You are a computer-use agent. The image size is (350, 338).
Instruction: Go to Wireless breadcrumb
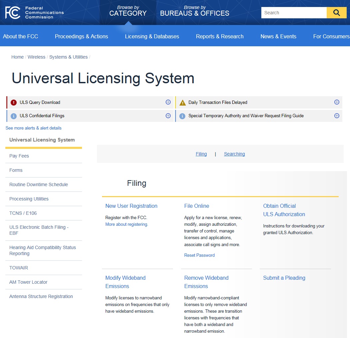(36, 57)
